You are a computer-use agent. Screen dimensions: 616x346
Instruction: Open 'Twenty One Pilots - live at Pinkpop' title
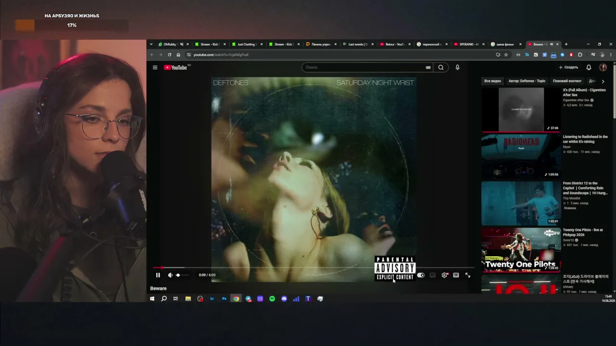583,232
